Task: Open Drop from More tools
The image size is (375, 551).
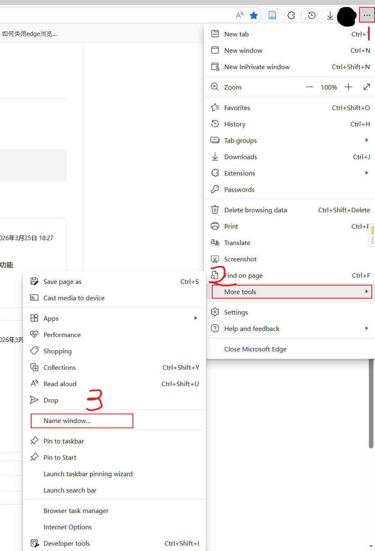Action: tap(115, 400)
